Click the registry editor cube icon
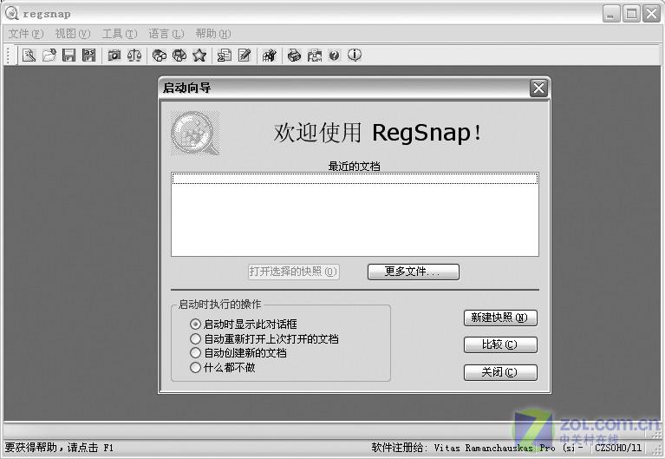Screen dimensions: 665x459 [270, 56]
